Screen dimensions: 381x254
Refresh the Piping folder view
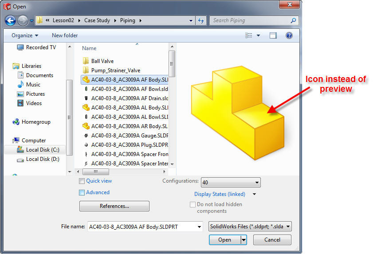[201, 21]
